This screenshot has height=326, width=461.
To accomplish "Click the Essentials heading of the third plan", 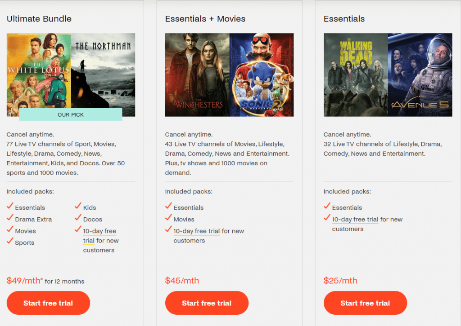I will tap(344, 19).
